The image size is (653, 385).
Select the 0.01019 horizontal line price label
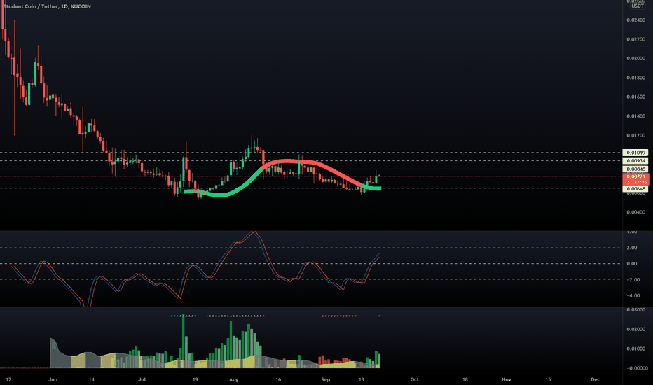tap(635, 153)
